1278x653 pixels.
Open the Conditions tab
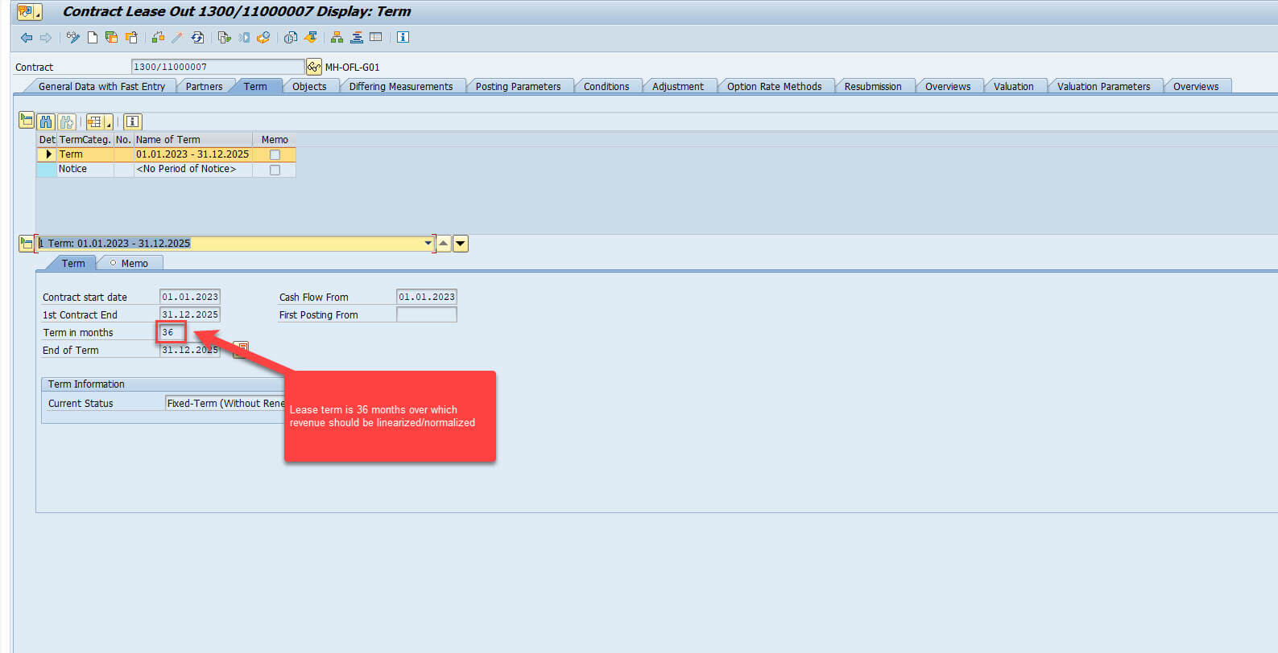click(x=606, y=87)
